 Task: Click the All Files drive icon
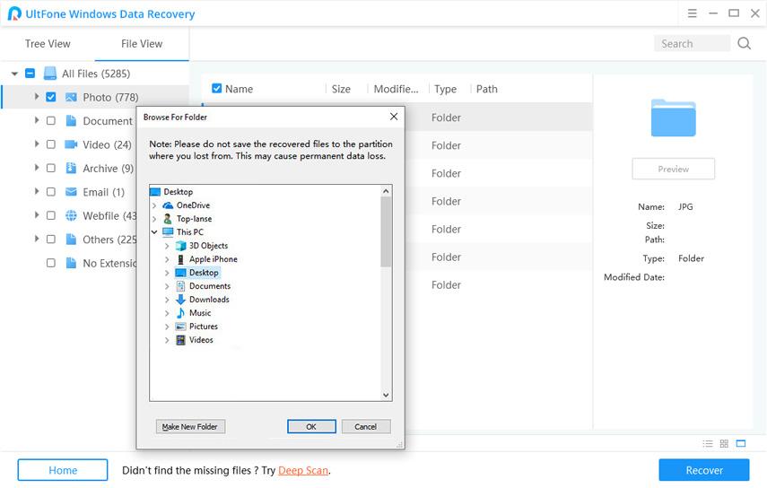tap(50, 74)
